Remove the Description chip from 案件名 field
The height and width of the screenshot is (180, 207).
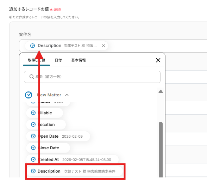coord(103,46)
